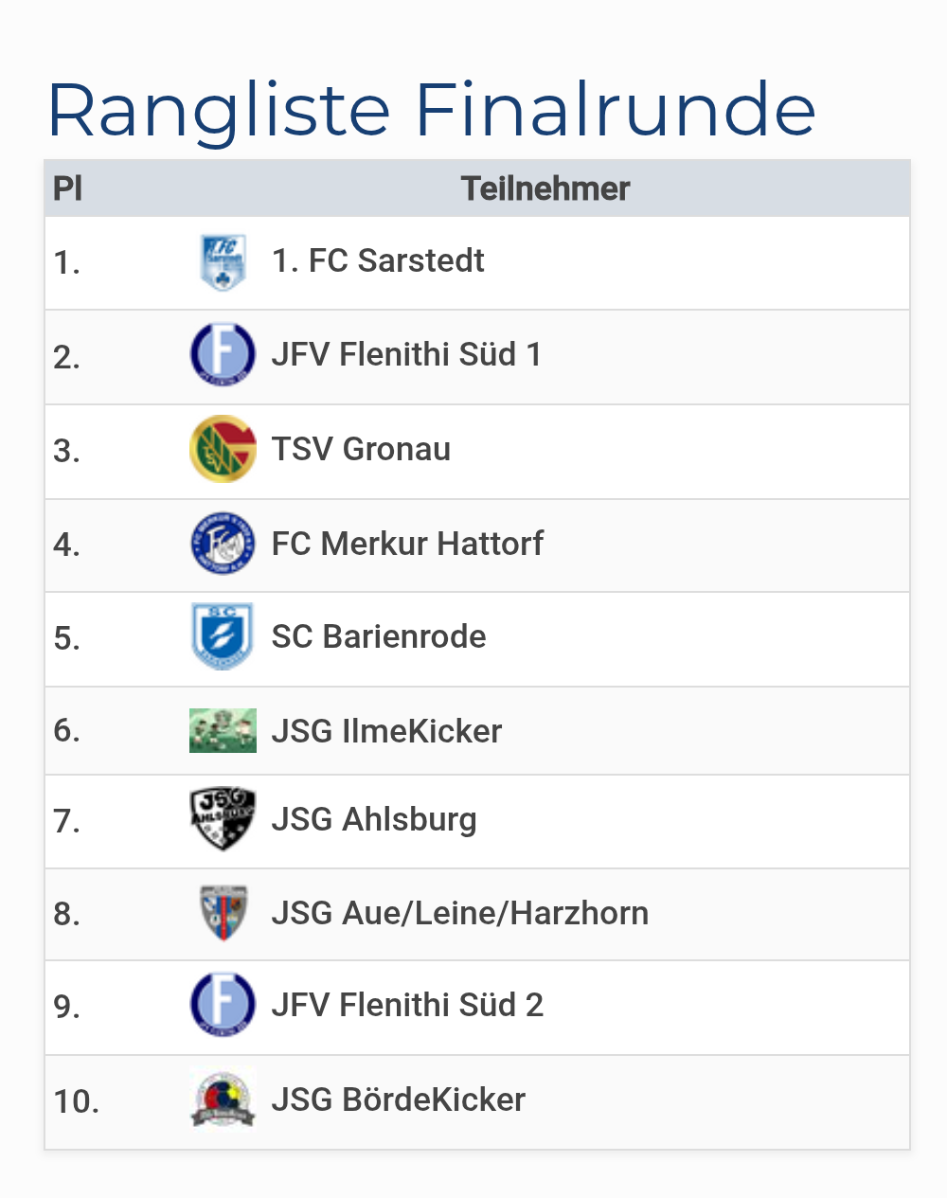
Task: Open JSG Aue/Leine/Harzhorn name link
Action: (460, 913)
